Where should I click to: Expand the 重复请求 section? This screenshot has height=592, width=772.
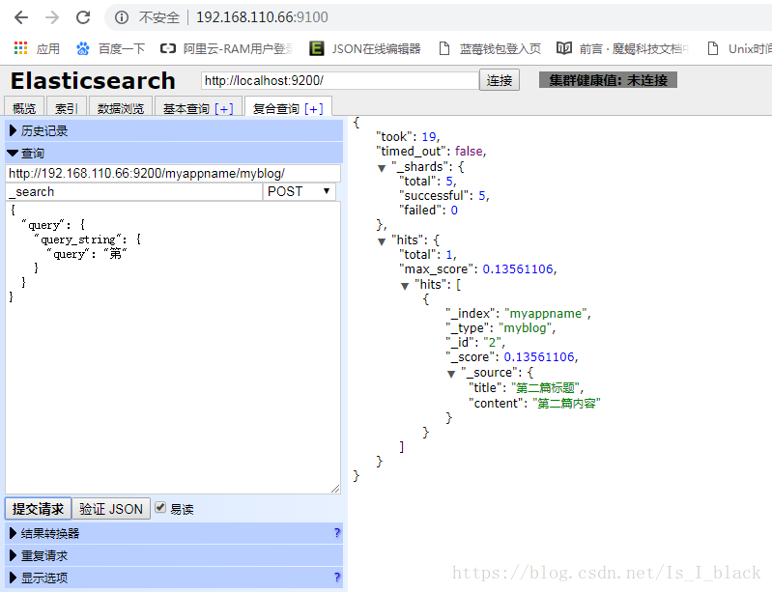(x=174, y=555)
